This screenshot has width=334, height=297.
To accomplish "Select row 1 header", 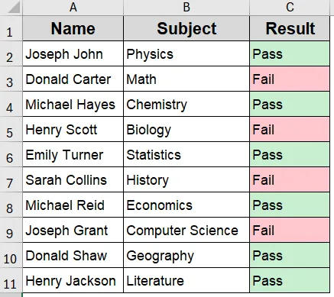I will 11,28.
